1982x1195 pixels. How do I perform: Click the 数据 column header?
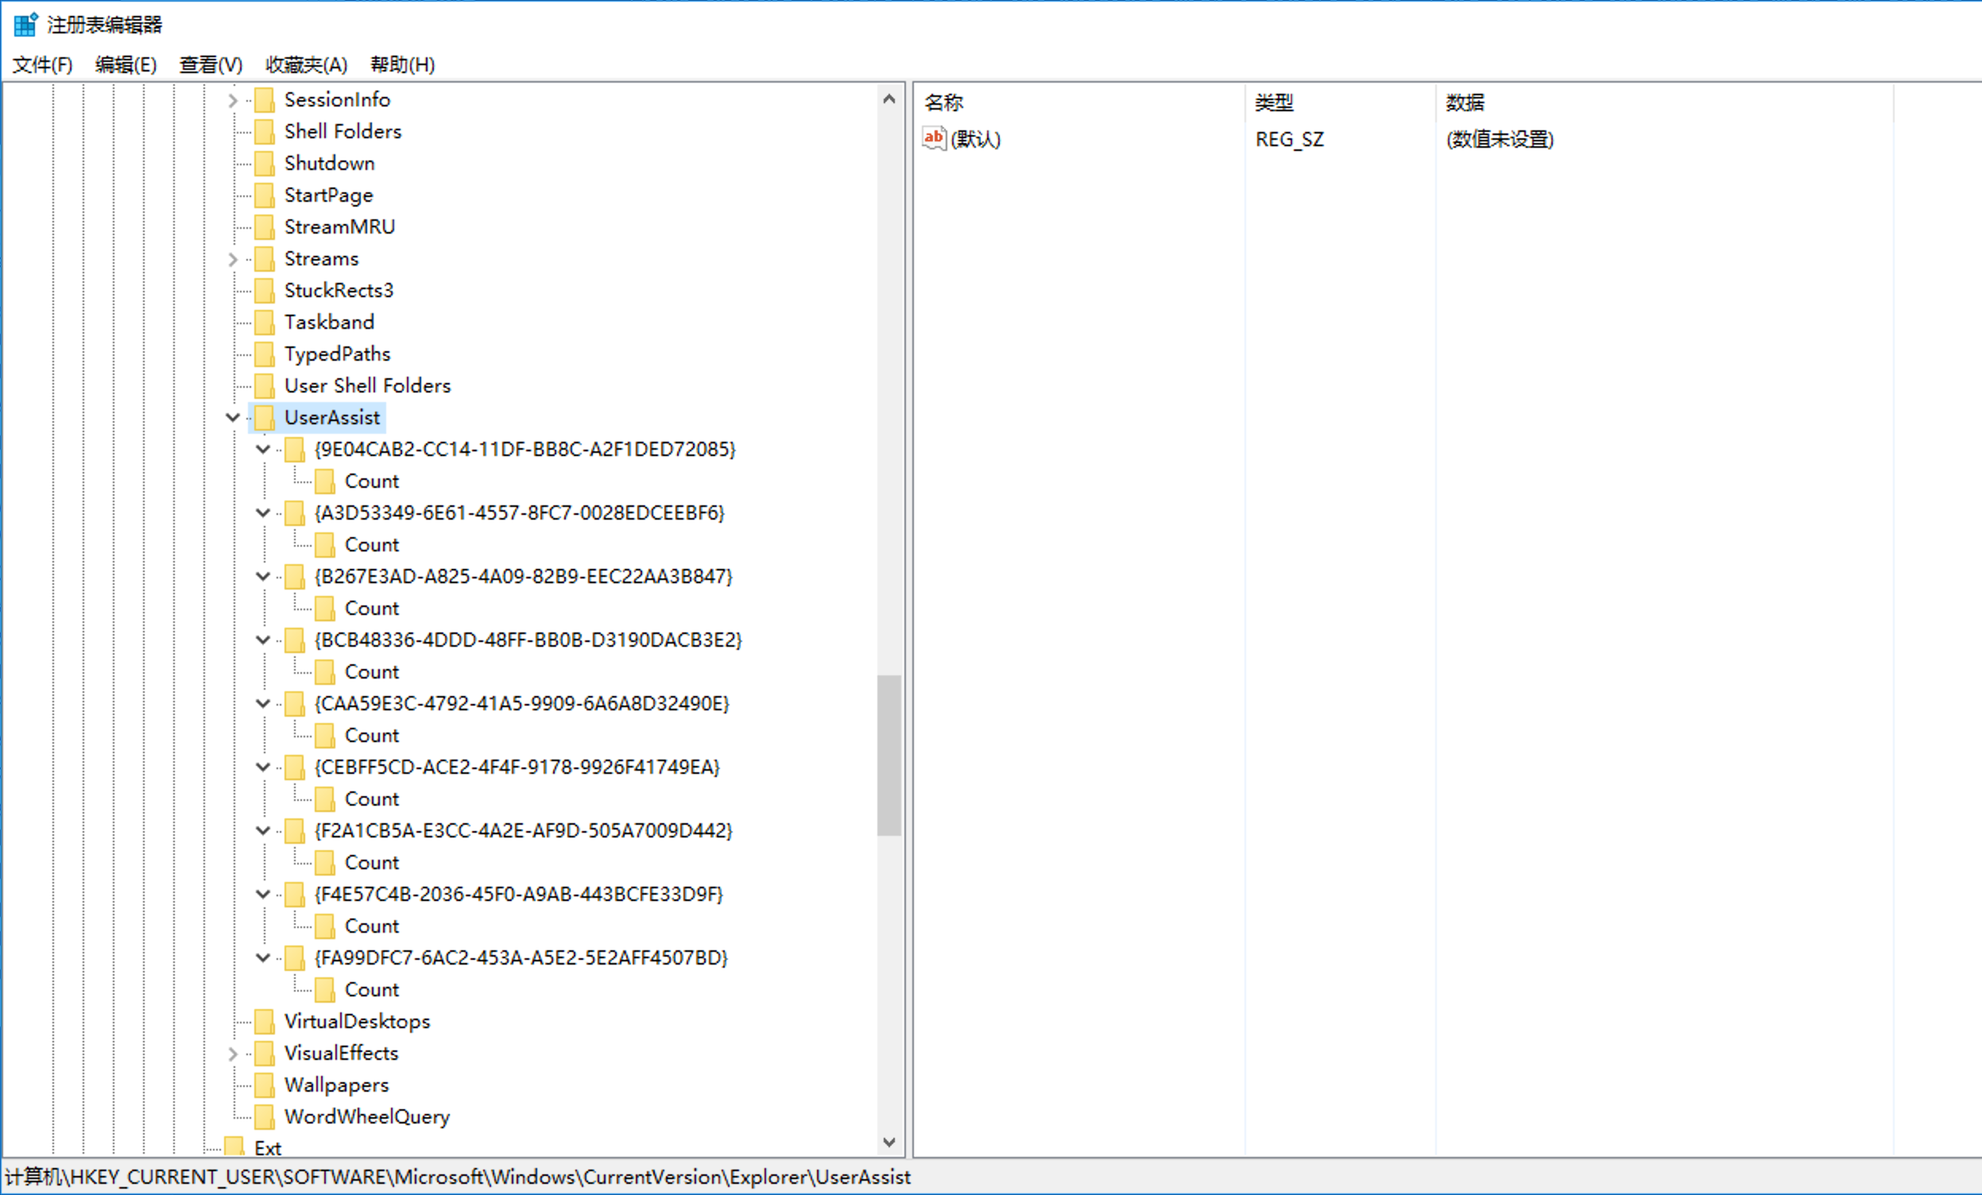pos(1465,102)
